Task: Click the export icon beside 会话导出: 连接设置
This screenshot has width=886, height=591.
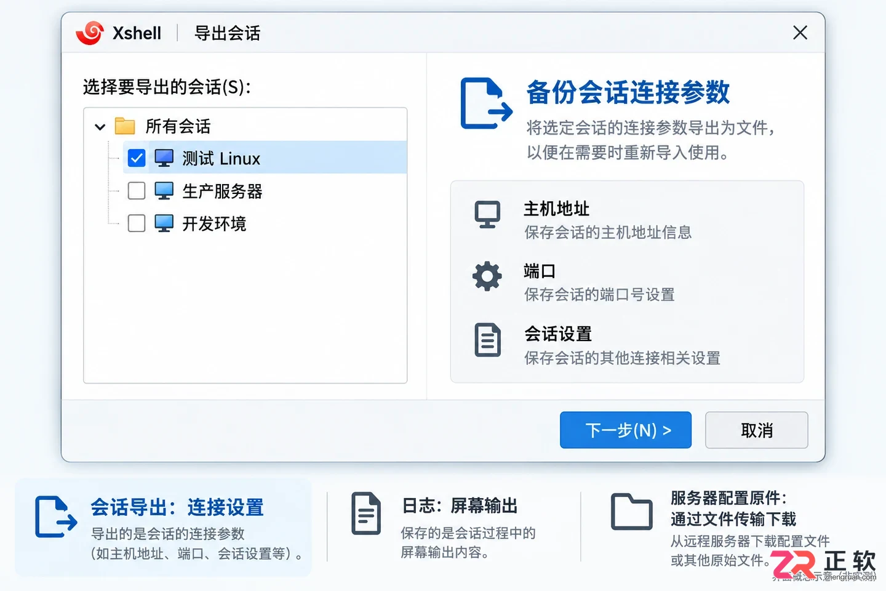Action: [x=56, y=517]
